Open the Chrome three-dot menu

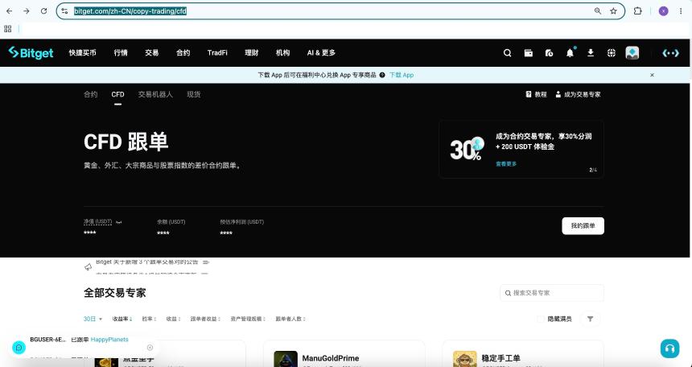coord(681,11)
